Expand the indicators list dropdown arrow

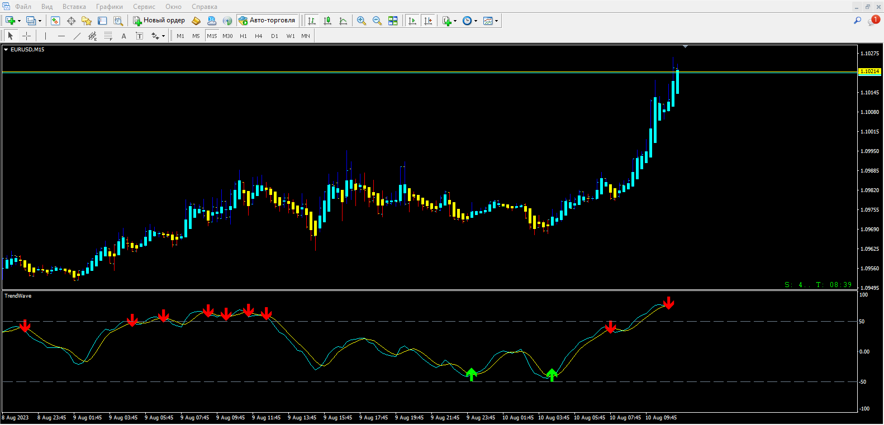pyautogui.click(x=455, y=21)
